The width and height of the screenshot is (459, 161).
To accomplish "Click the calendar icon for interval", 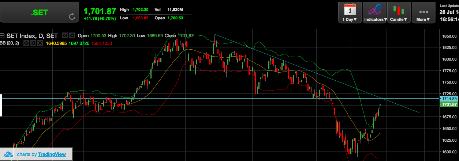I will coord(350,9).
